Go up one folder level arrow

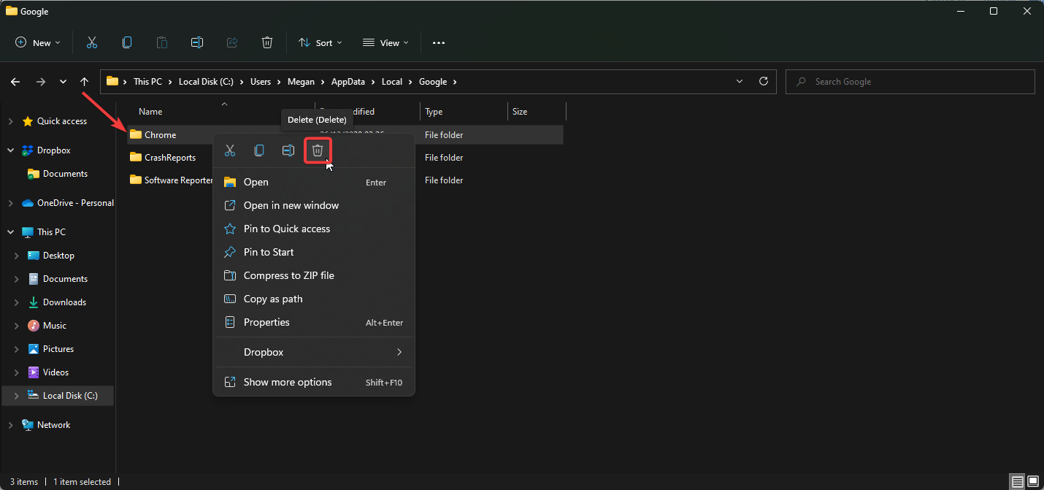[85, 82]
